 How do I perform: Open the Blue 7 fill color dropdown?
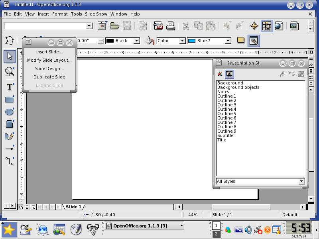(228, 41)
